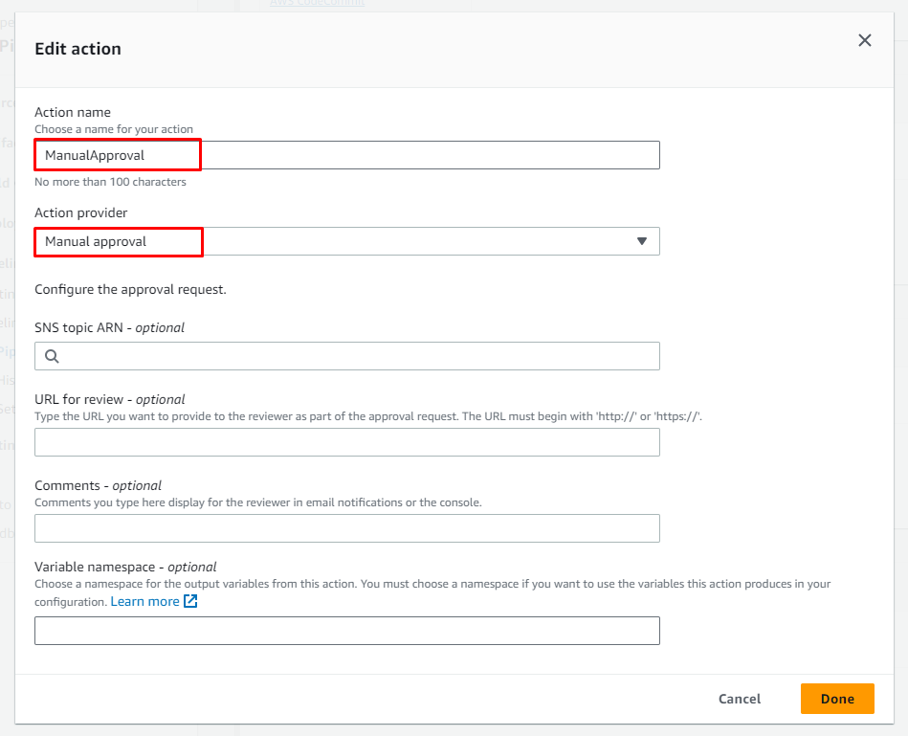The image size is (908, 736).
Task: Click the external link icon beside Learn more
Action: coord(190,602)
